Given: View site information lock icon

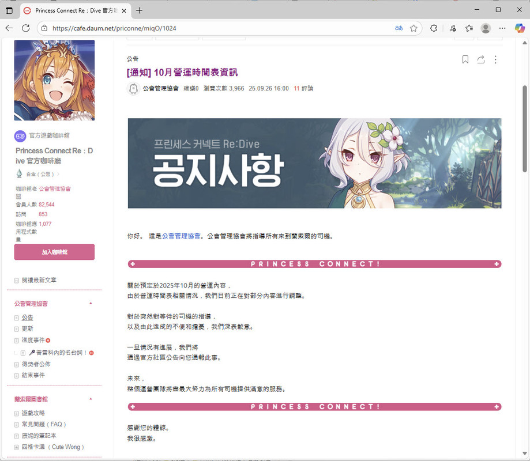Looking at the screenshot, I should pos(44,28).
